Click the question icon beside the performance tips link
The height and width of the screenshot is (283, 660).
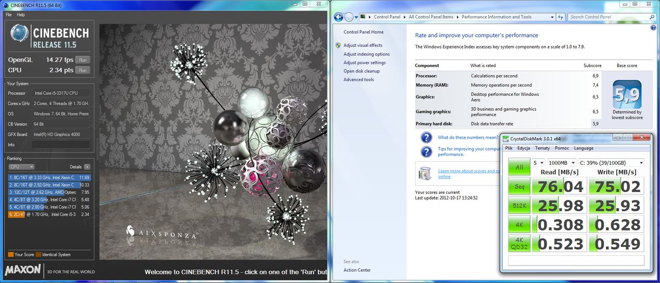[x=426, y=152]
